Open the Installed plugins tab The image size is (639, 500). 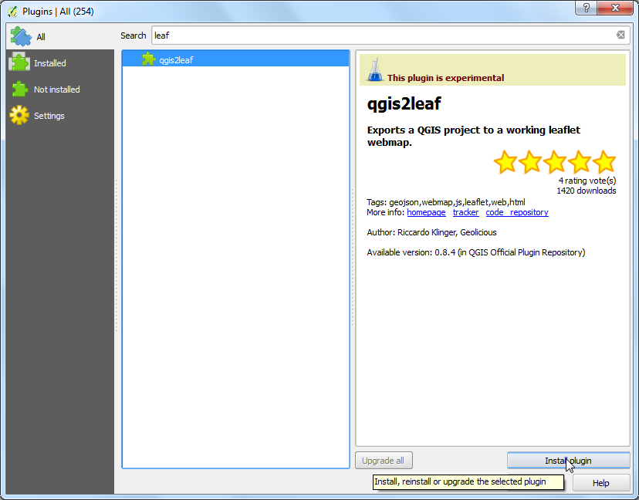coord(60,63)
